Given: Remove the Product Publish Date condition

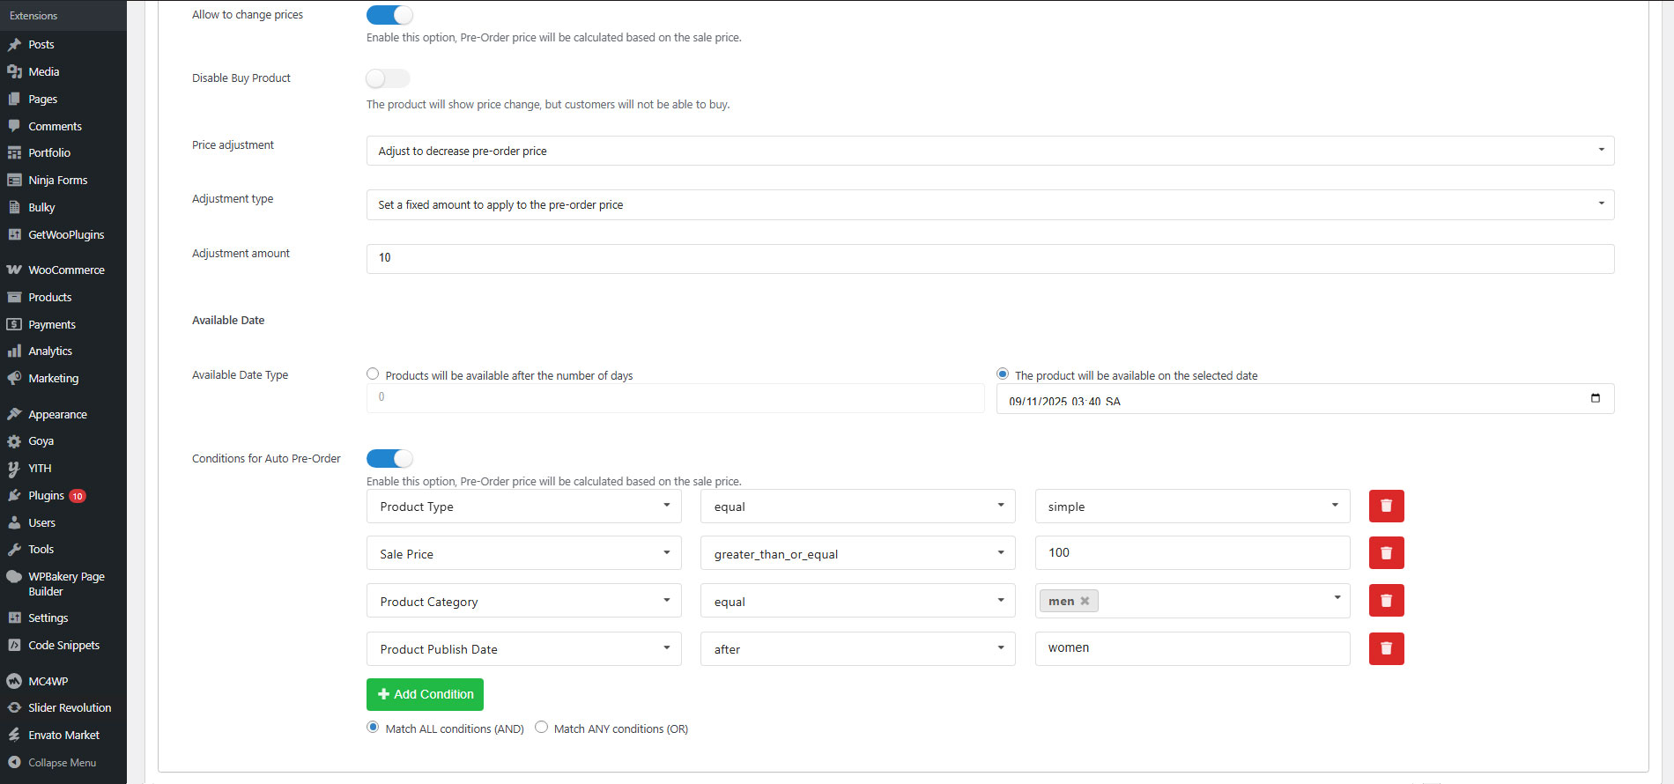Looking at the screenshot, I should (1386, 648).
